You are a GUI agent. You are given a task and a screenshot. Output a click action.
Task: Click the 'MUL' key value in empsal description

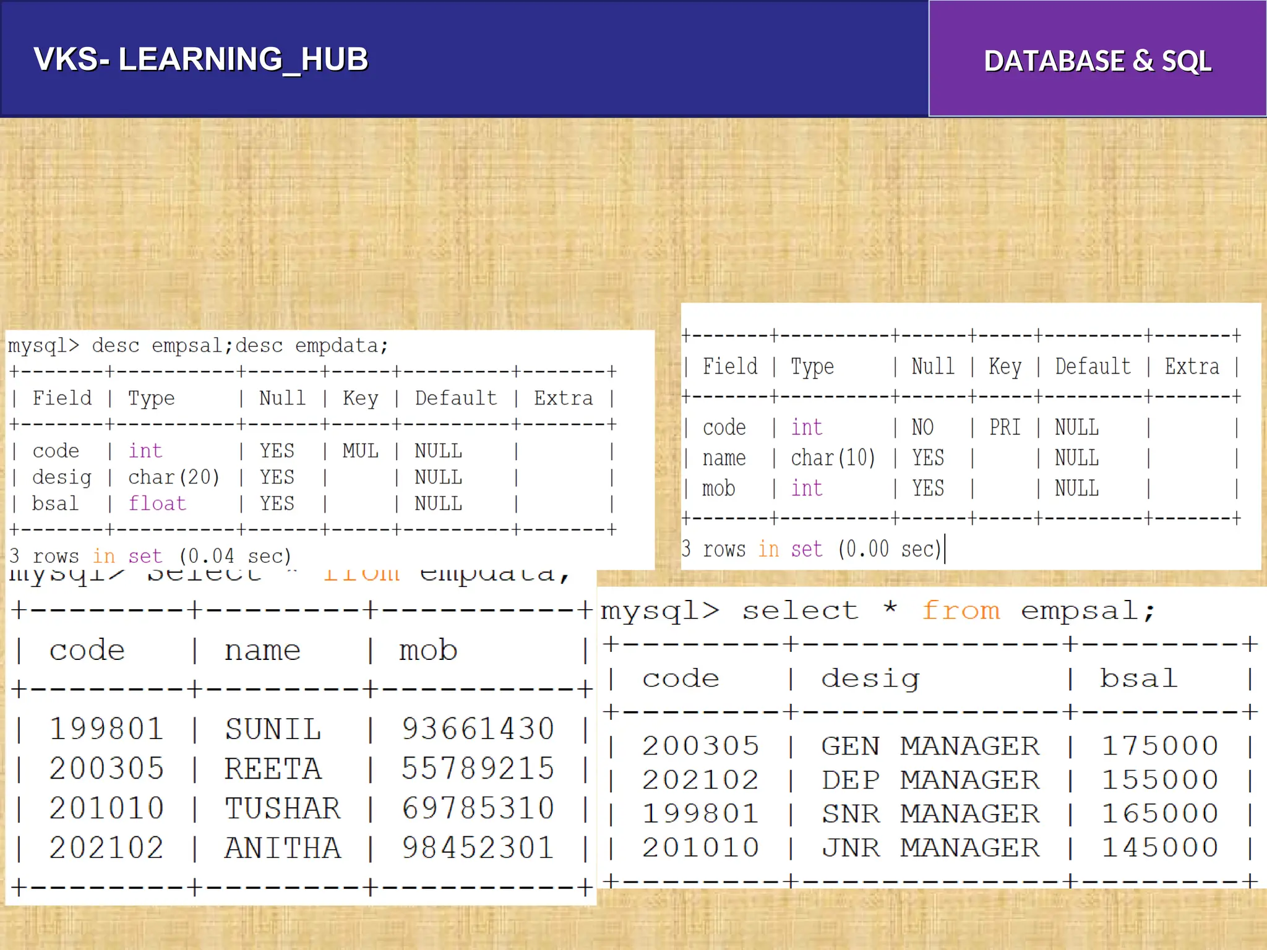360,450
